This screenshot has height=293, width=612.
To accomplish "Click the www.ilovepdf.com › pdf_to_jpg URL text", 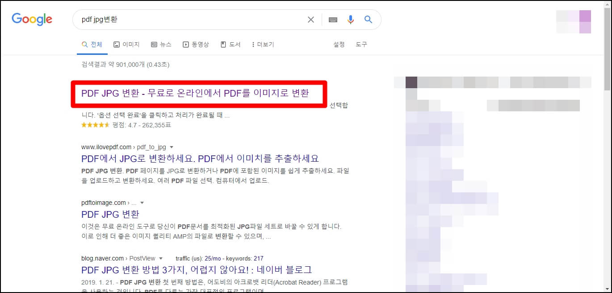I will (123, 147).
